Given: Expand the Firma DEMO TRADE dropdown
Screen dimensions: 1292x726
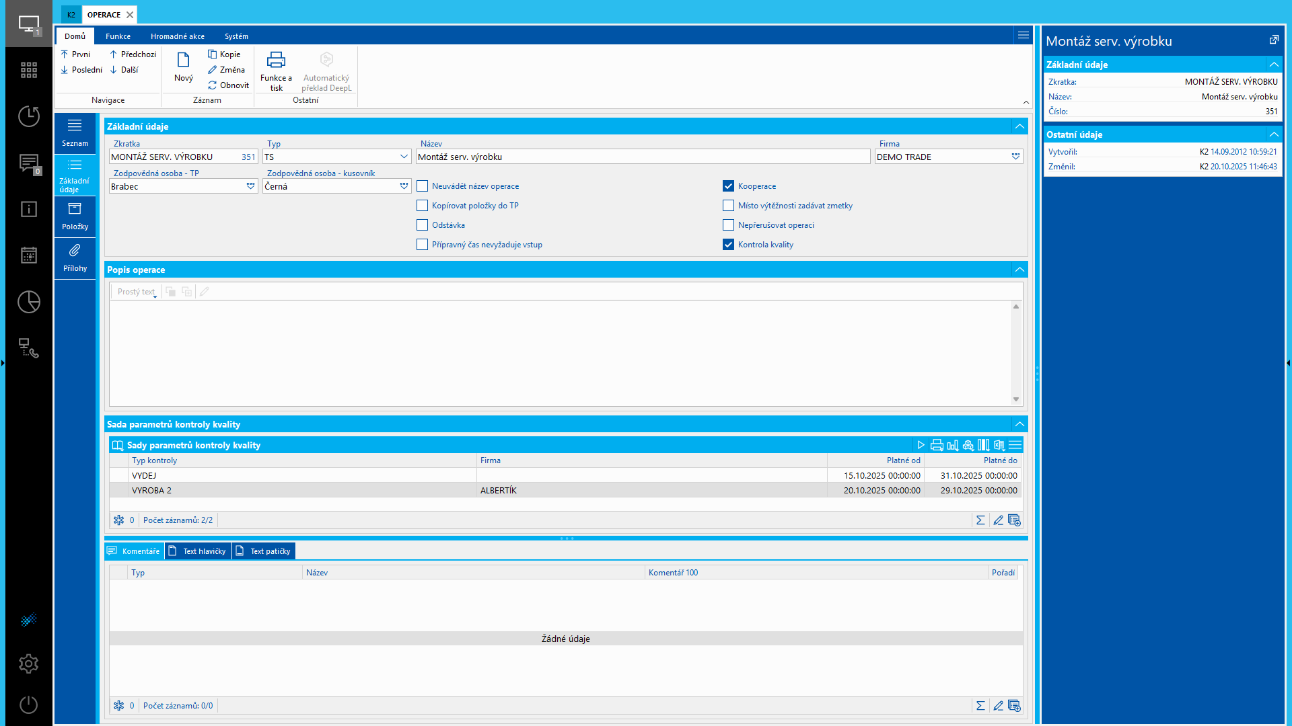Looking at the screenshot, I should coord(1015,157).
